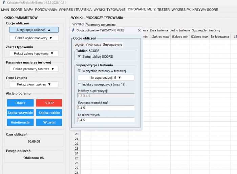Select the Superpozycje tab in the dialog
The image size is (237, 174).
coord(112,45)
